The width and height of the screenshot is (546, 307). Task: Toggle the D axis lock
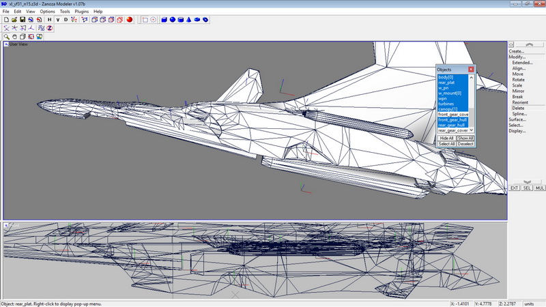pyautogui.click(x=66, y=20)
